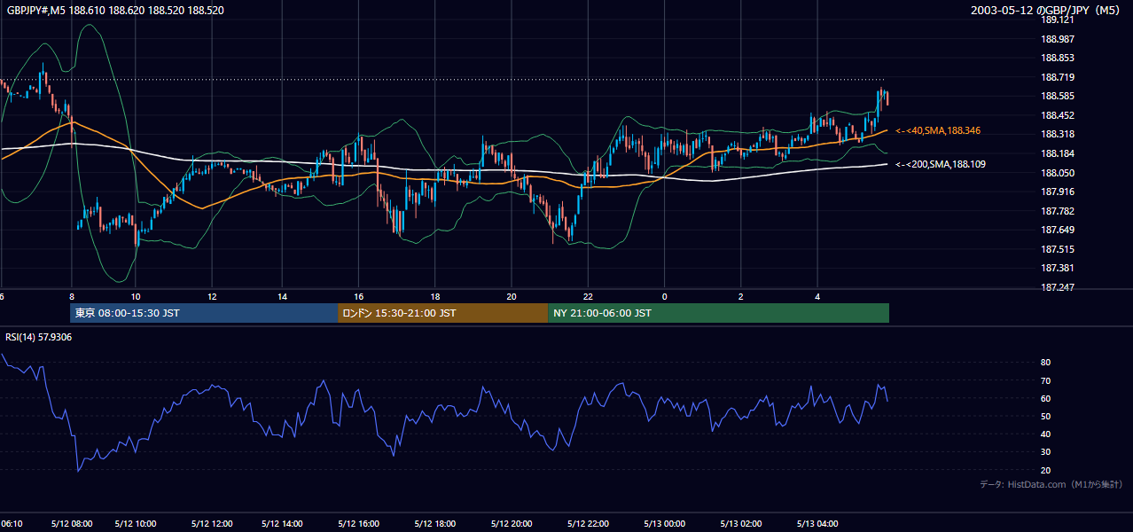The image size is (1133, 532).
Task: Click the price chart hour tick labeled 16
Action: [359, 295]
